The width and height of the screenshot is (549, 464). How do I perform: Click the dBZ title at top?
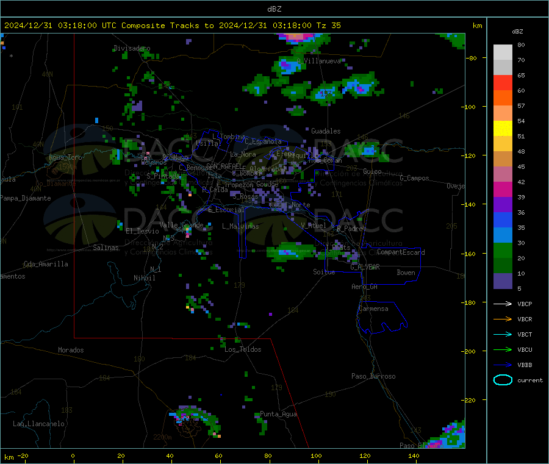[x=274, y=9]
